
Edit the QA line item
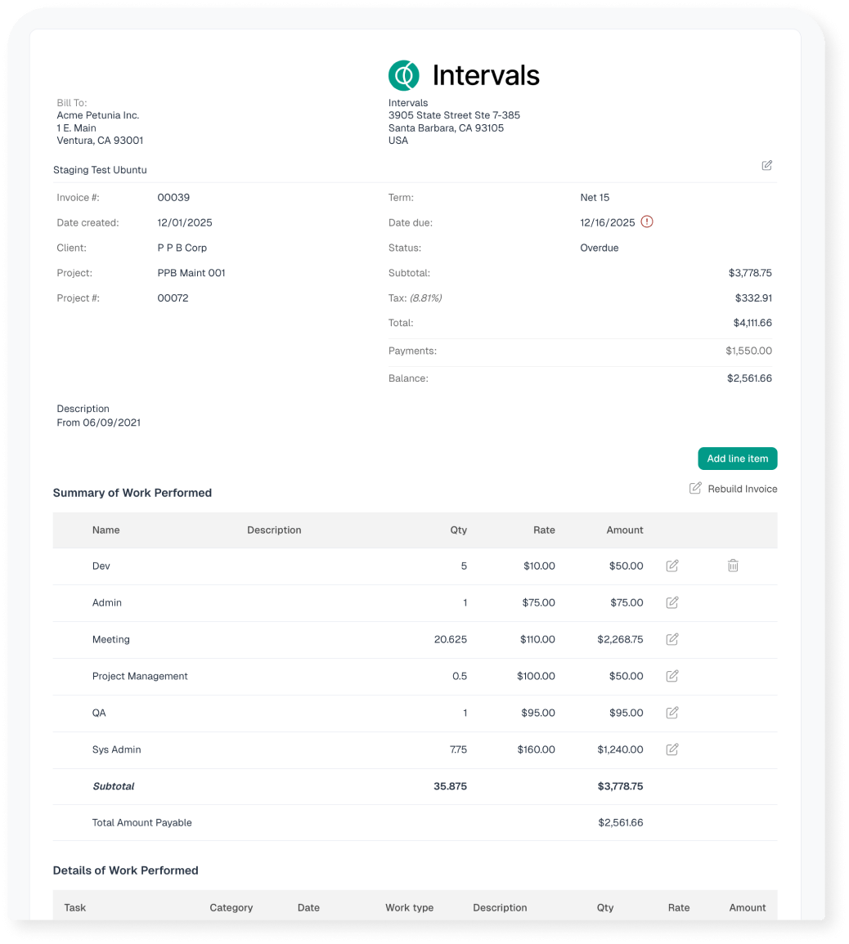point(672,713)
